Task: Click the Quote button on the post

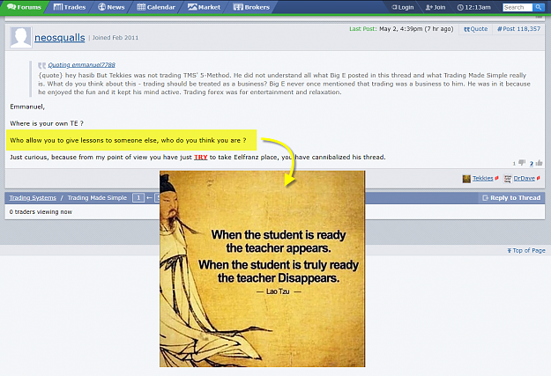Action: (476, 29)
